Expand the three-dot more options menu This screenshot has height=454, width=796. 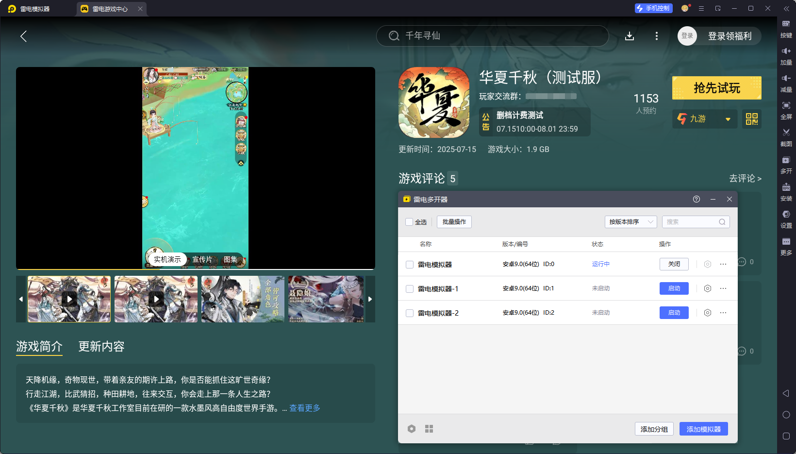click(657, 36)
